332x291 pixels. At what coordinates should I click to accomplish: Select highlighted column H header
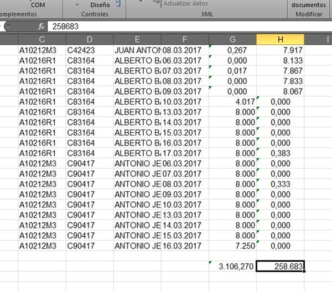pyautogui.click(x=281, y=39)
